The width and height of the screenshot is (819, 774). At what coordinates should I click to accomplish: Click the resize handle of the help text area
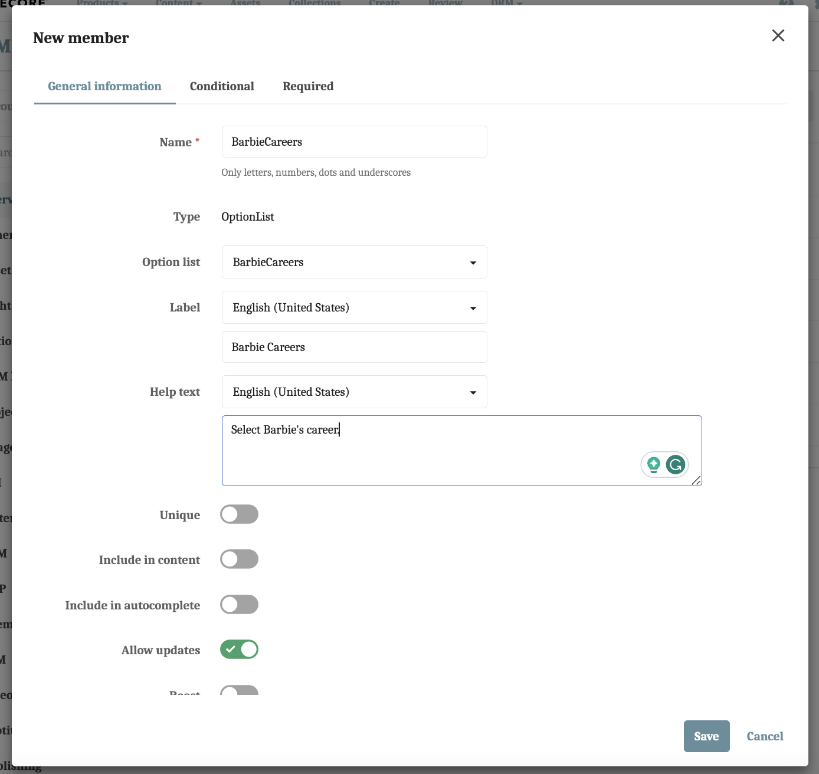tap(697, 481)
